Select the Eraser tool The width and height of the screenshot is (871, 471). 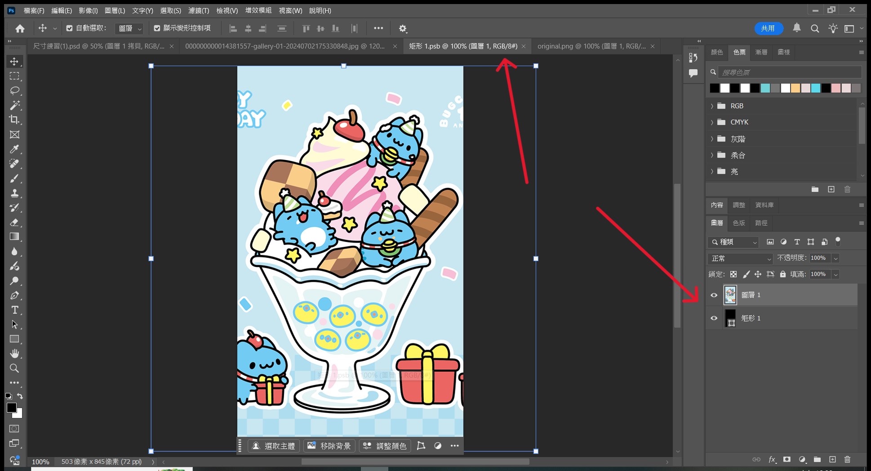point(14,222)
